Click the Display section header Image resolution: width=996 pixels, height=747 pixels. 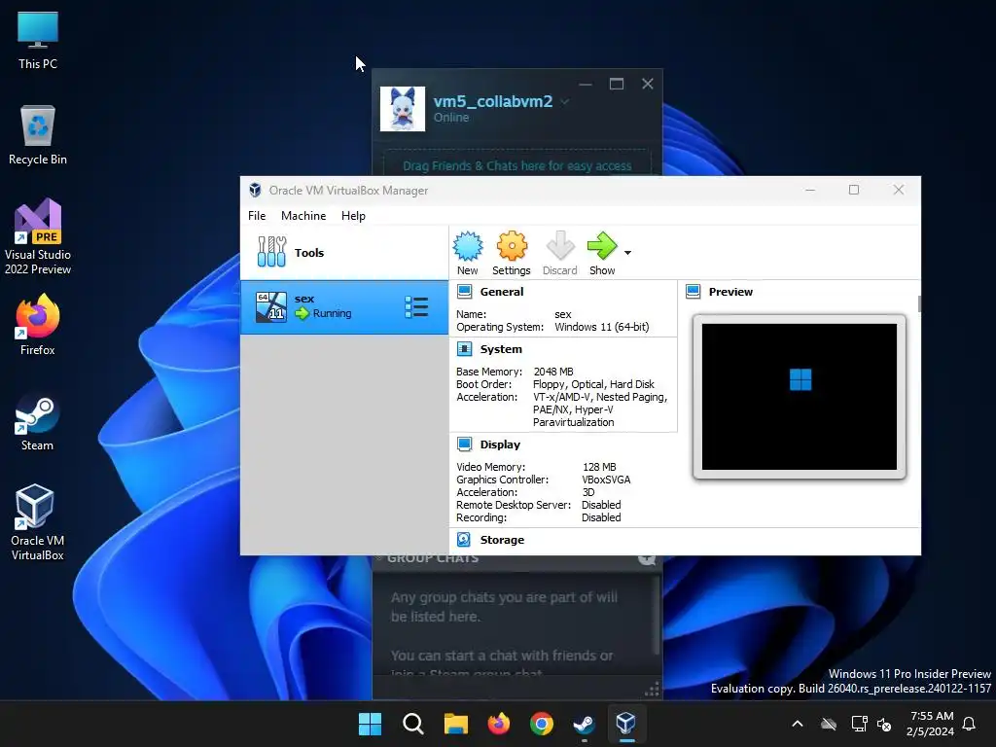click(500, 445)
